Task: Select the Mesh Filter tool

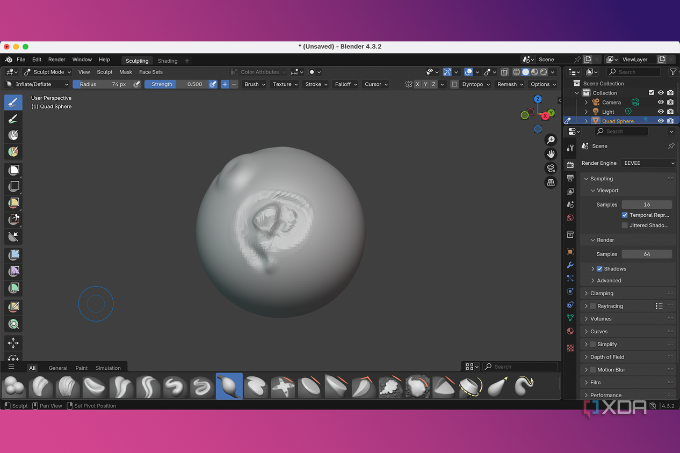Action: coord(13,254)
